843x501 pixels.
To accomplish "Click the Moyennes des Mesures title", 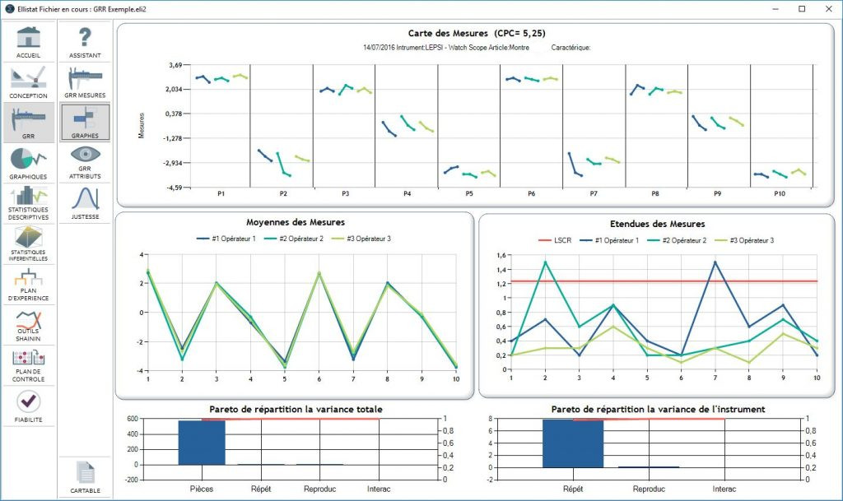I will [x=296, y=222].
